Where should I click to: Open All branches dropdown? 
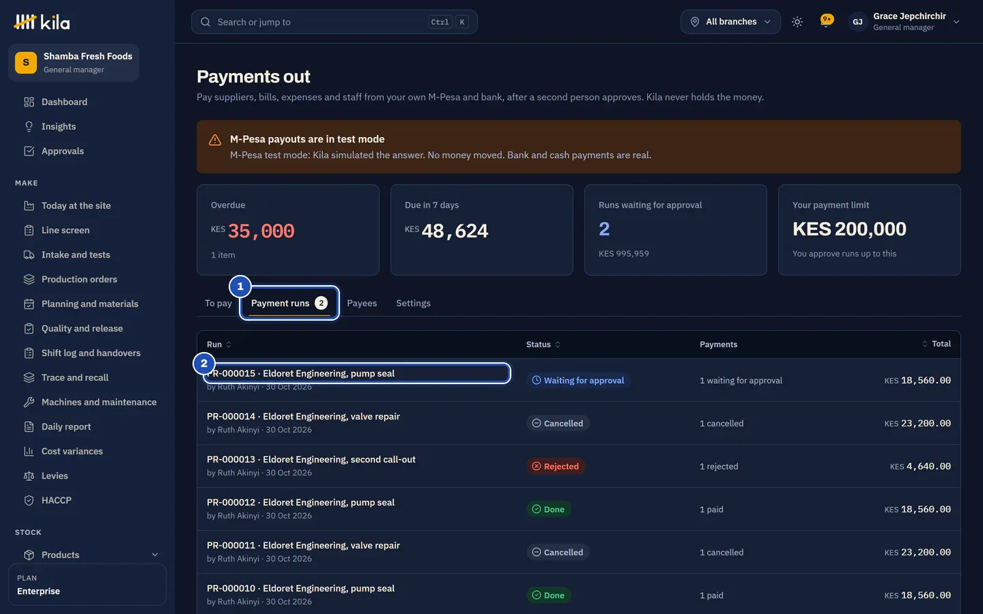click(x=730, y=22)
